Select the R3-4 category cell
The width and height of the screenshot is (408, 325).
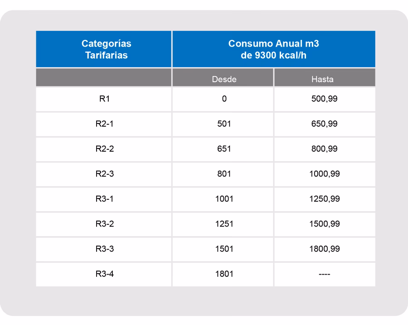click(104, 274)
